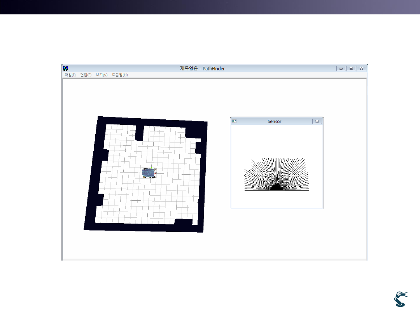Screen dimensions: 420x315
Task: Click the lower-left wall obstacle in map
Action: click(x=99, y=199)
